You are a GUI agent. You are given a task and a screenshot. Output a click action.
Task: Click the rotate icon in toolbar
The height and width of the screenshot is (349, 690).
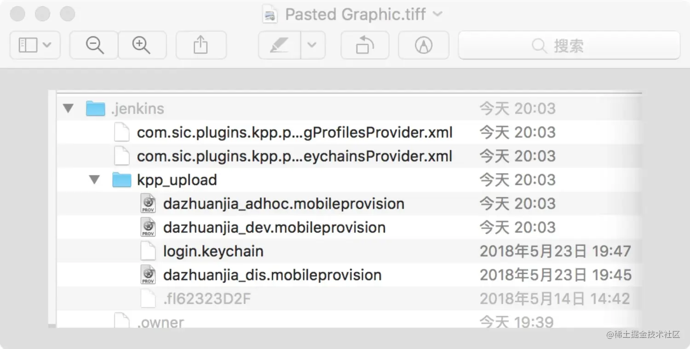click(x=365, y=45)
